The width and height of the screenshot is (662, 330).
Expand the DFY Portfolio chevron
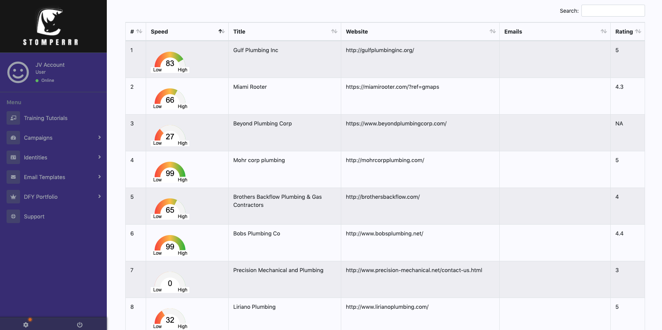99,196
